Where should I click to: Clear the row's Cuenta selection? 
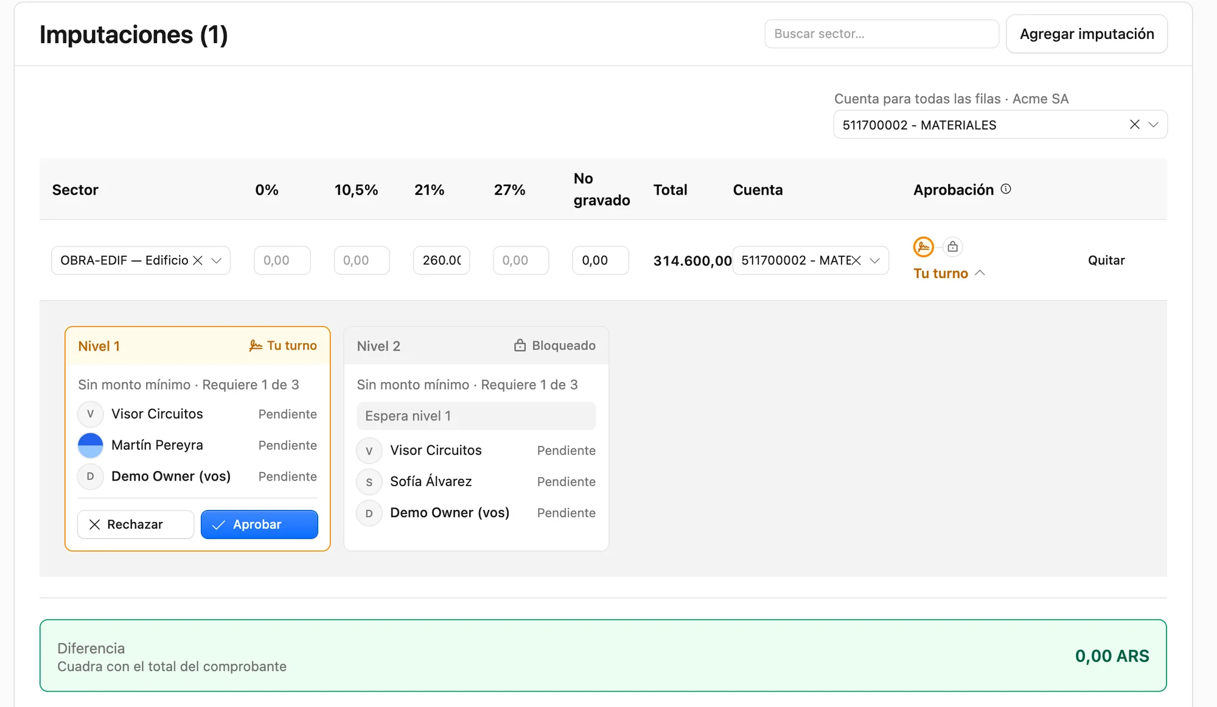click(855, 260)
